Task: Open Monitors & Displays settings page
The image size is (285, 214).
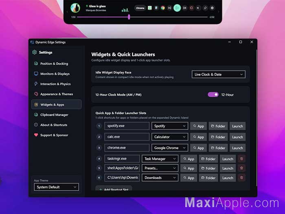Action: [56, 74]
